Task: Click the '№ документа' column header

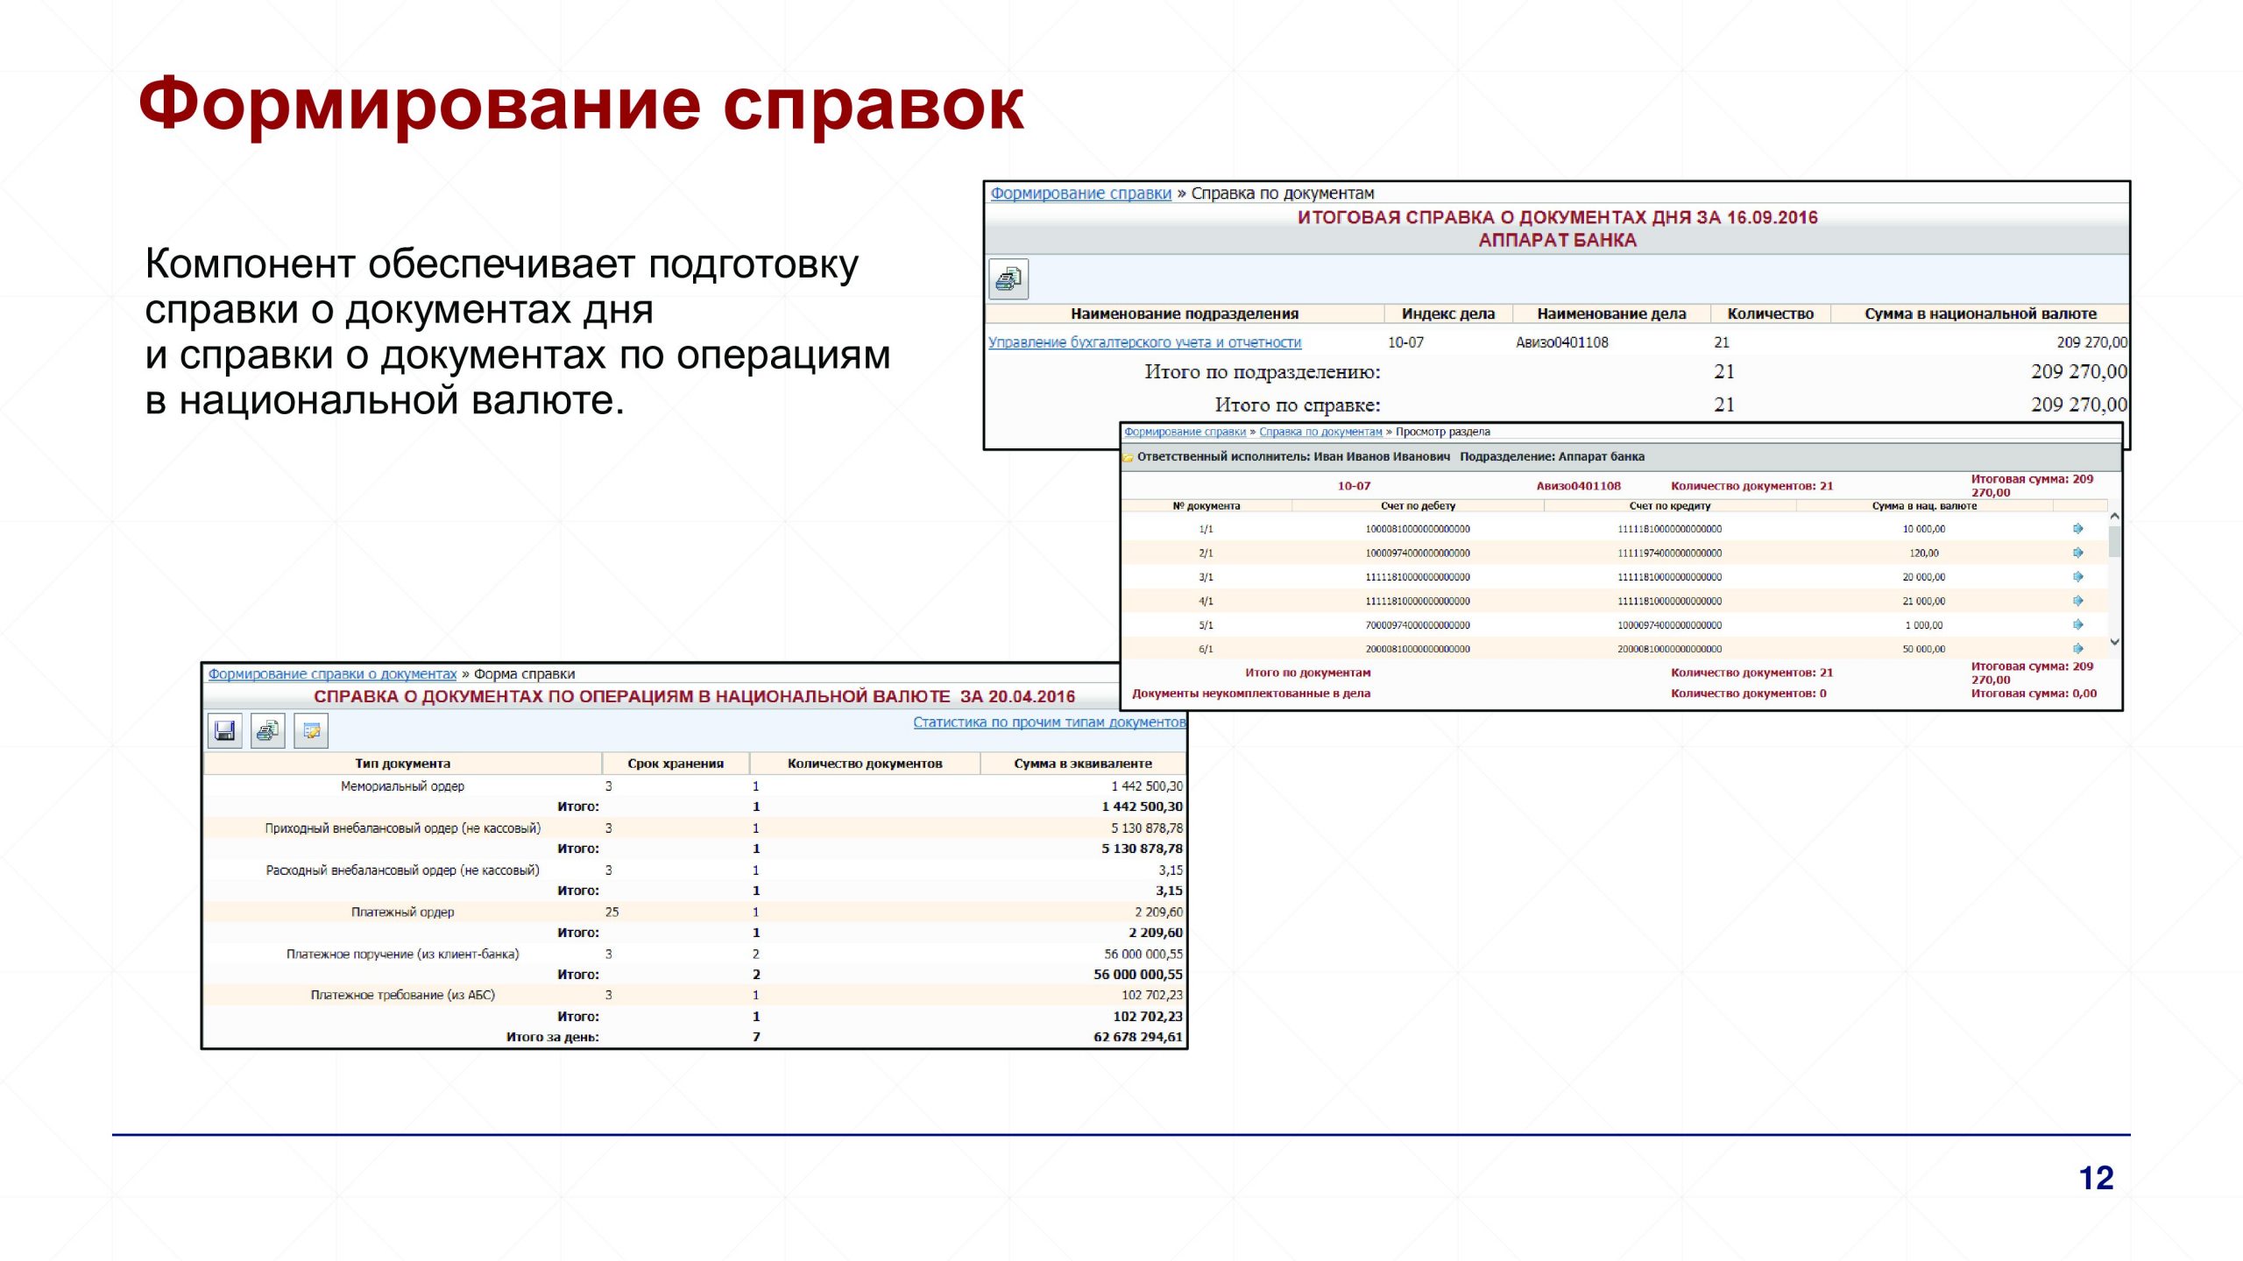Action: click(1206, 506)
